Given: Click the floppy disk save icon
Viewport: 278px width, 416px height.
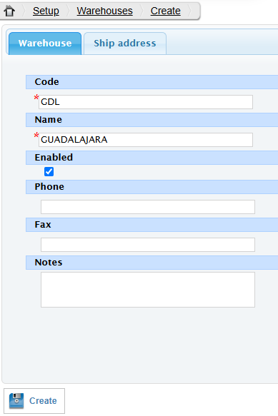Looking at the screenshot, I should [x=16, y=400].
